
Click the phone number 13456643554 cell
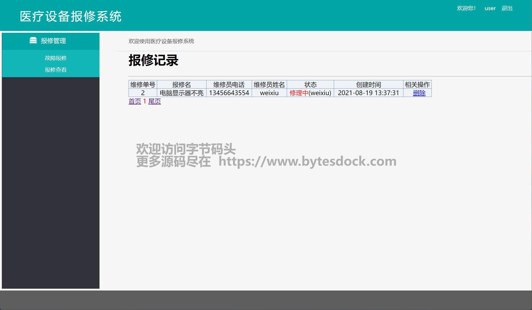point(229,93)
